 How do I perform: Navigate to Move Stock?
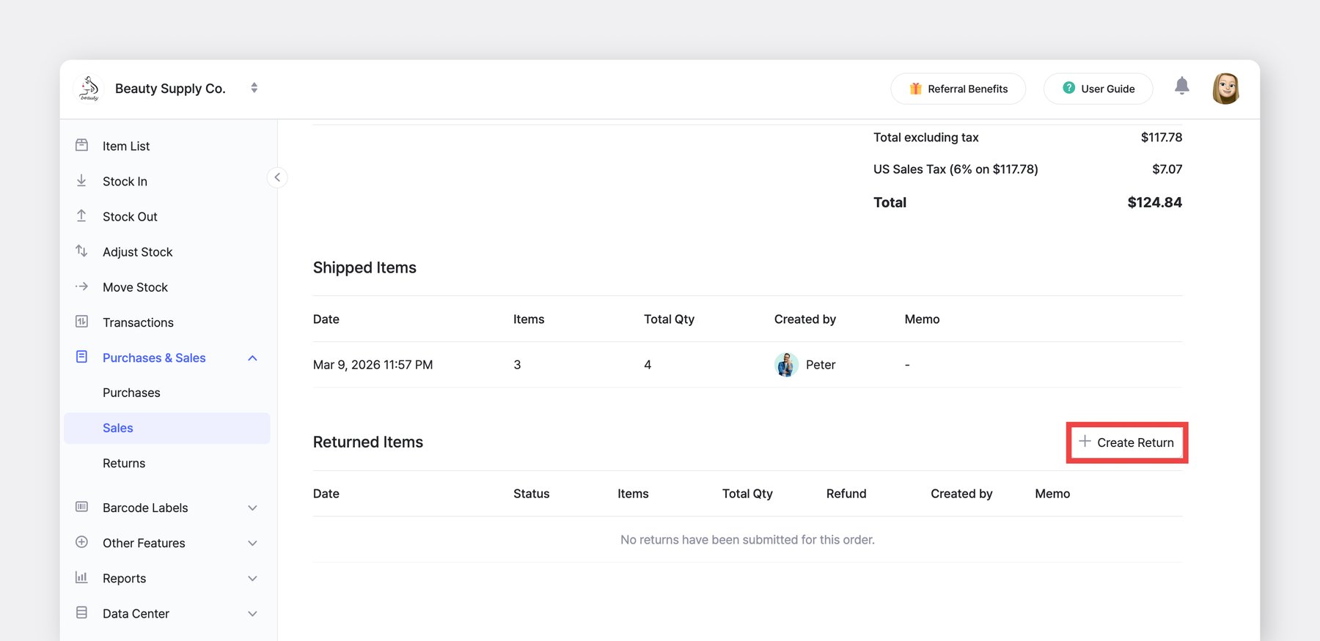tap(135, 287)
